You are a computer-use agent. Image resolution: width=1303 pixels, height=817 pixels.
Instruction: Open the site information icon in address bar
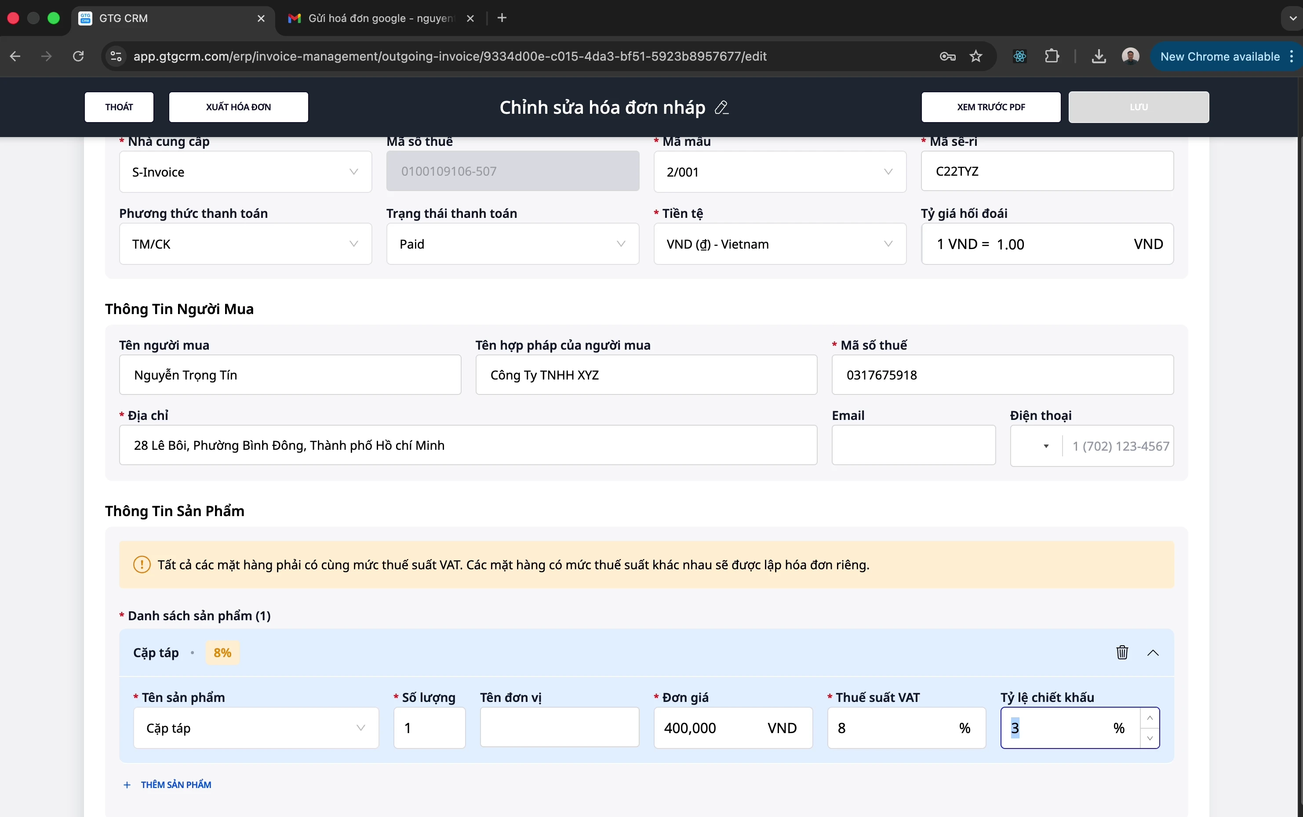click(x=115, y=56)
